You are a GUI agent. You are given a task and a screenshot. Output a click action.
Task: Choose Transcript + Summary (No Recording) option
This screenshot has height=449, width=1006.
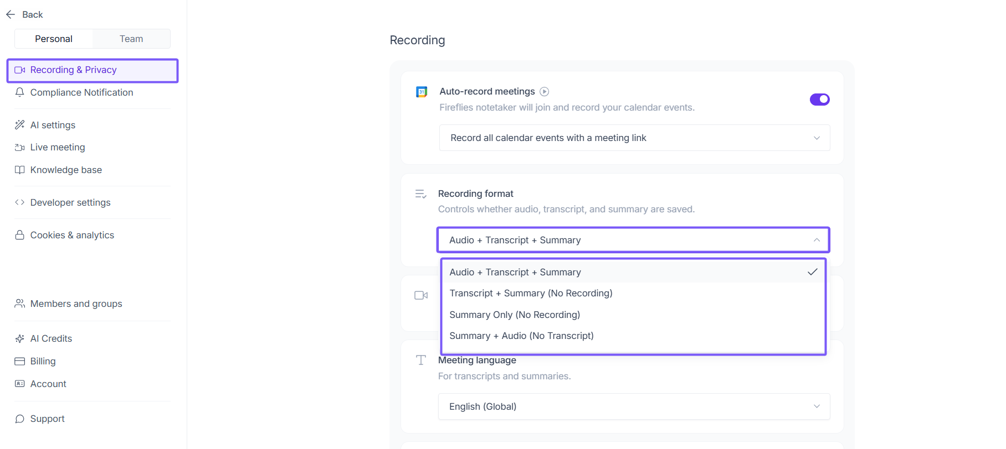tap(531, 293)
